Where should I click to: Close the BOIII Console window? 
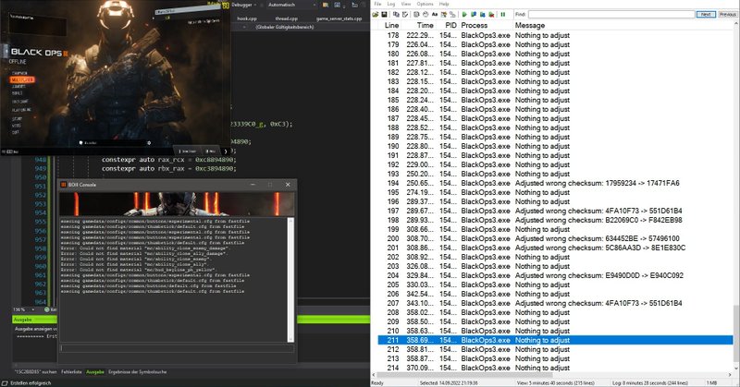(288, 185)
